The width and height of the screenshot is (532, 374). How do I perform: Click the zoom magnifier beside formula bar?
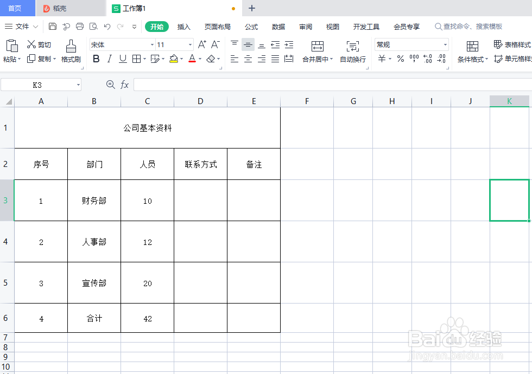pyautogui.click(x=111, y=85)
